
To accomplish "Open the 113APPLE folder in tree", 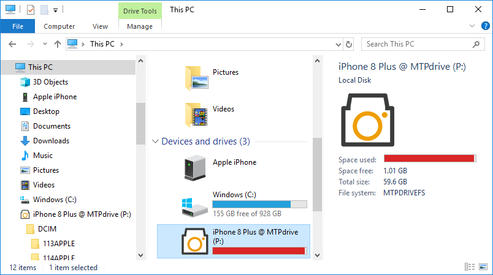I will coord(58,244).
